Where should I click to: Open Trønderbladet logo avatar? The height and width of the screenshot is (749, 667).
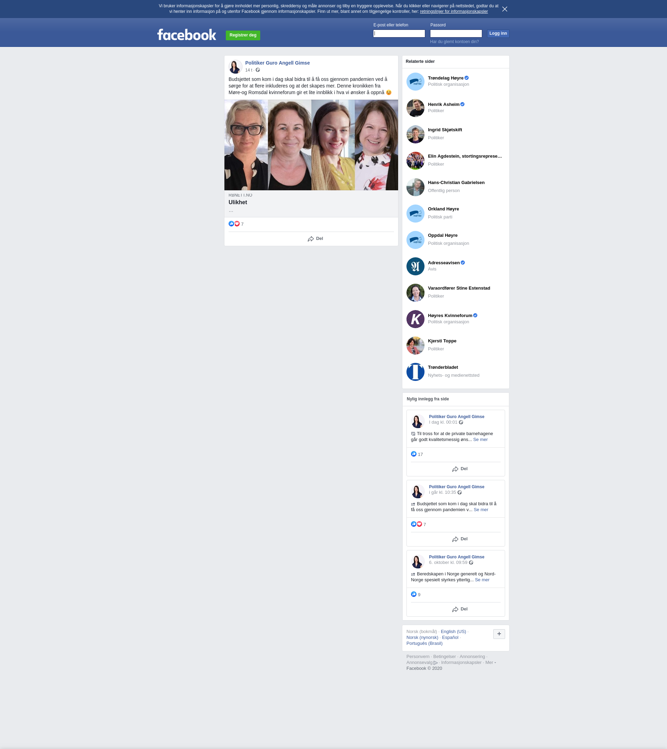click(x=415, y=372)
